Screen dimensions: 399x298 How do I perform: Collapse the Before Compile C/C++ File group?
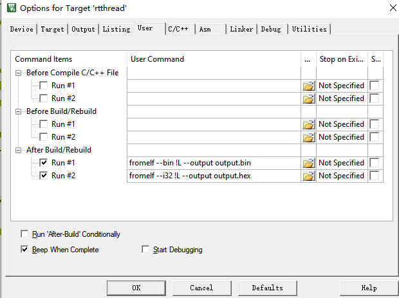click(x=19, y=73)
